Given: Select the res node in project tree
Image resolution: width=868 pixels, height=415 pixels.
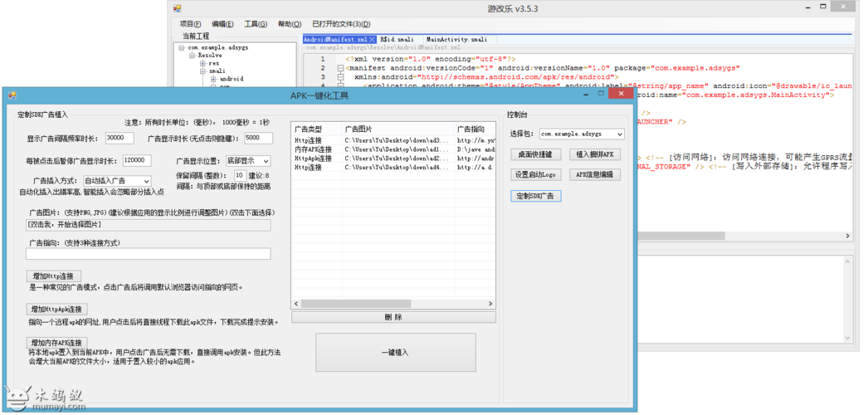Looking at the screenshot, I should click(x=213, y=64).
